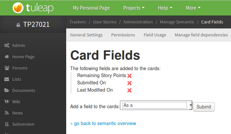Click the Home Page house icon

7,57
